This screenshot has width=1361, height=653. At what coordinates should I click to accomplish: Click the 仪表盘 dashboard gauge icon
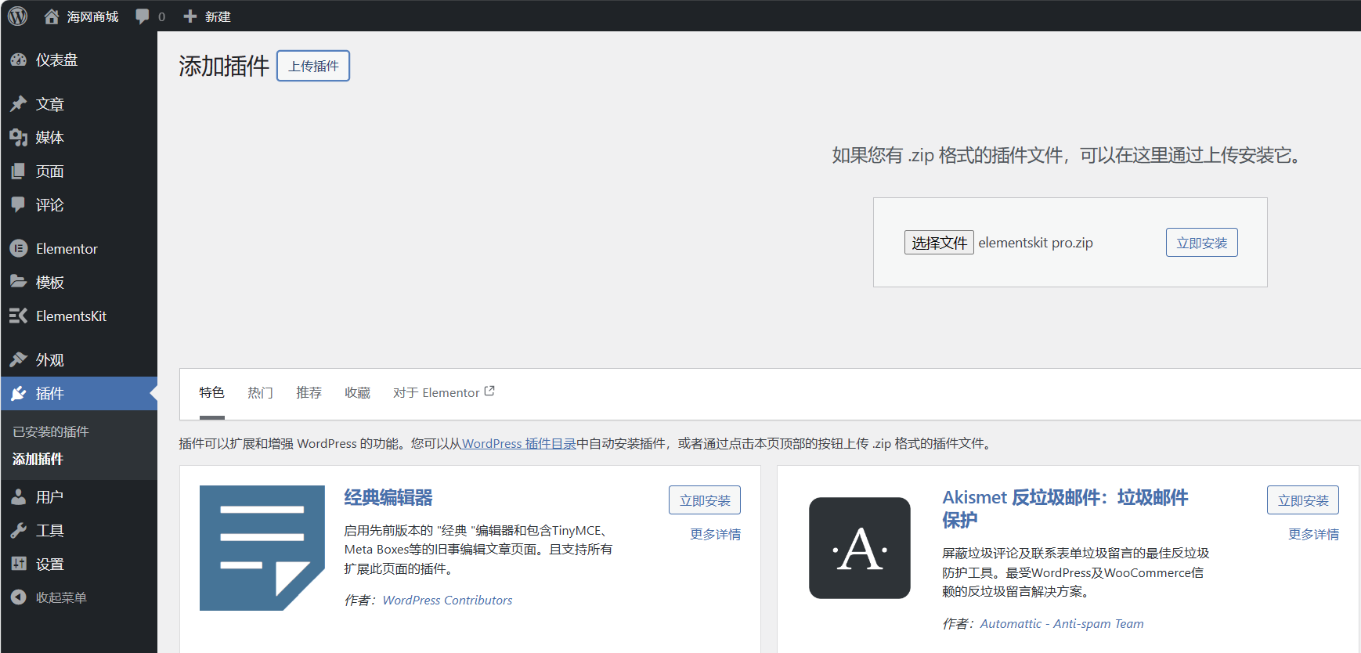[19, 60]
